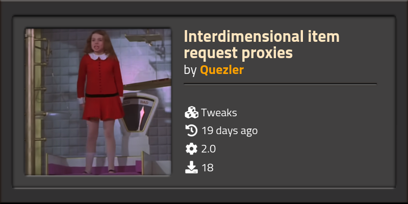
Task: Click the Tweaks category cubes icon
Action: pos(192,113)
